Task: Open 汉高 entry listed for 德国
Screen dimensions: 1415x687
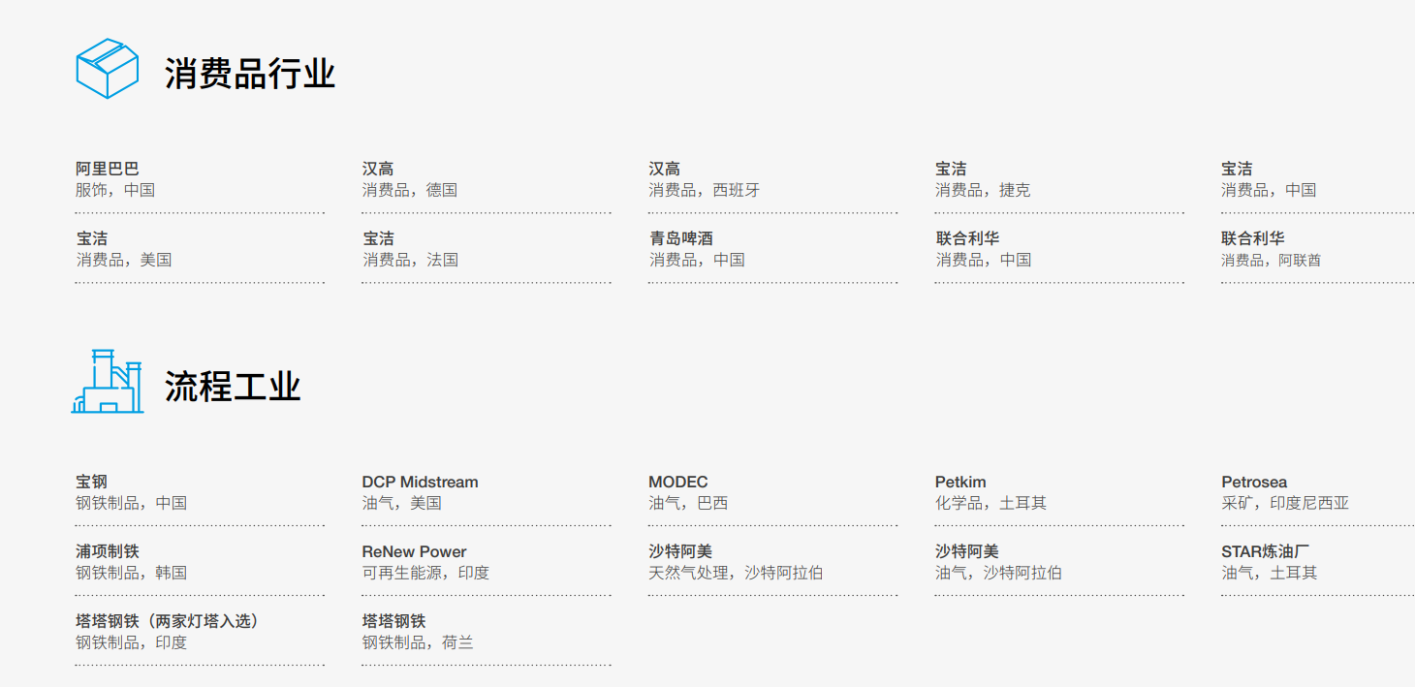Action: click(x=378, y=169)
